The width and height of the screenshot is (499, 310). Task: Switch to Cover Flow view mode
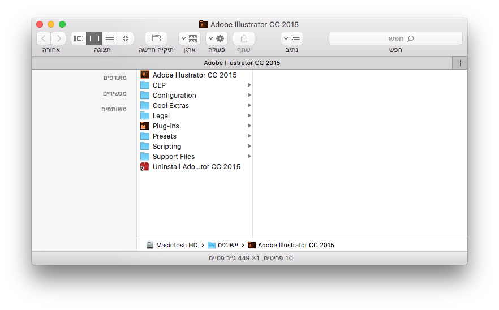[79, 38]
